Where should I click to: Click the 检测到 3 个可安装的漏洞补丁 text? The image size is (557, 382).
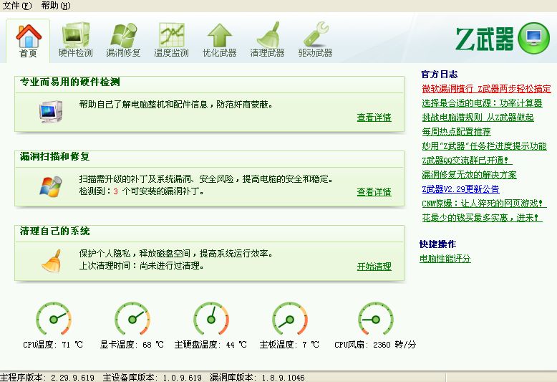click(141, 191)
